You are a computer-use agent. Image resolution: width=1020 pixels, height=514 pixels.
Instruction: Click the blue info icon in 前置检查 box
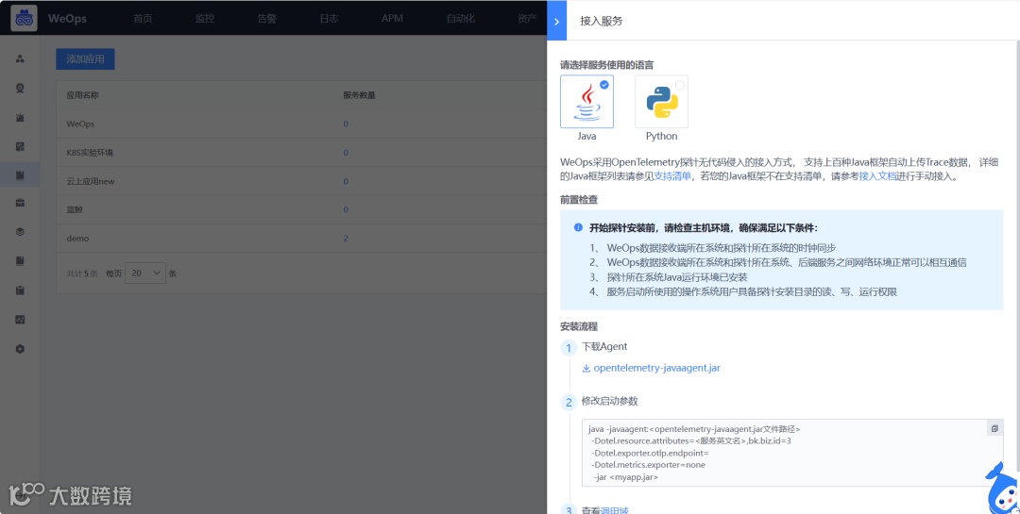578,227
